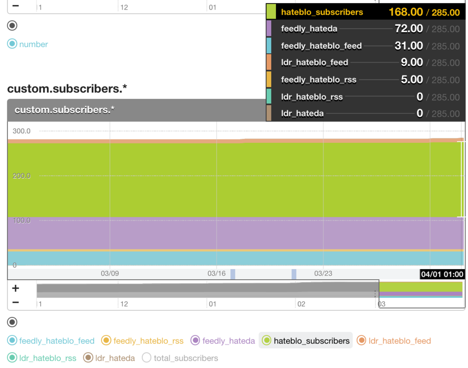Click the 31.00 value for feedly_hateblo_feed

409,46
